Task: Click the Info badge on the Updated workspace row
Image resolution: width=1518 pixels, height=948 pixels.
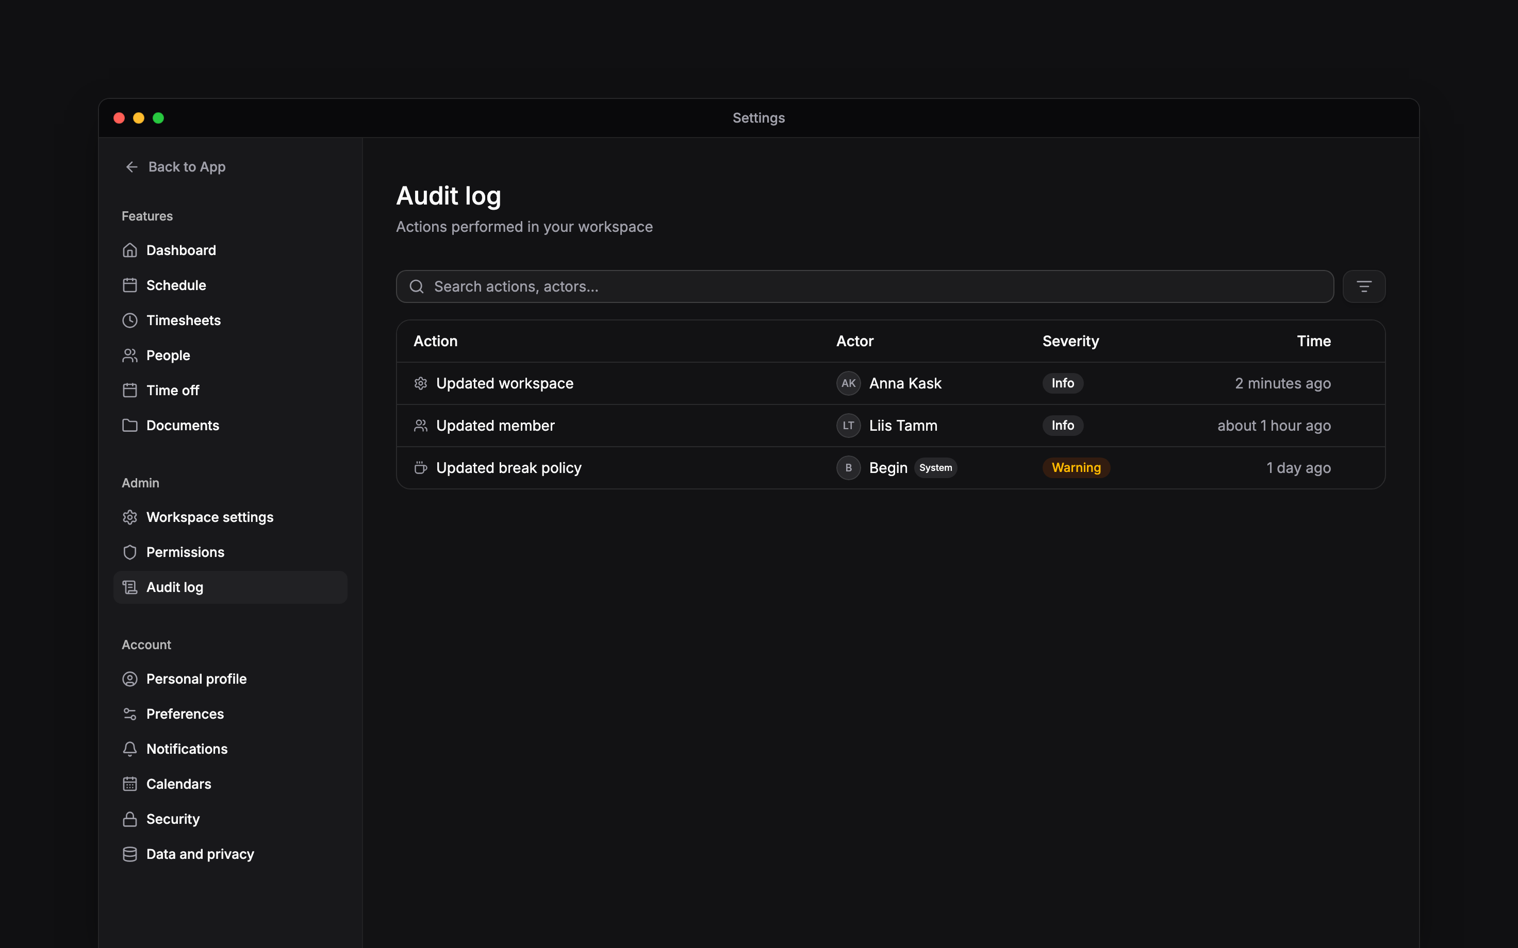Action: [1063, 383]
